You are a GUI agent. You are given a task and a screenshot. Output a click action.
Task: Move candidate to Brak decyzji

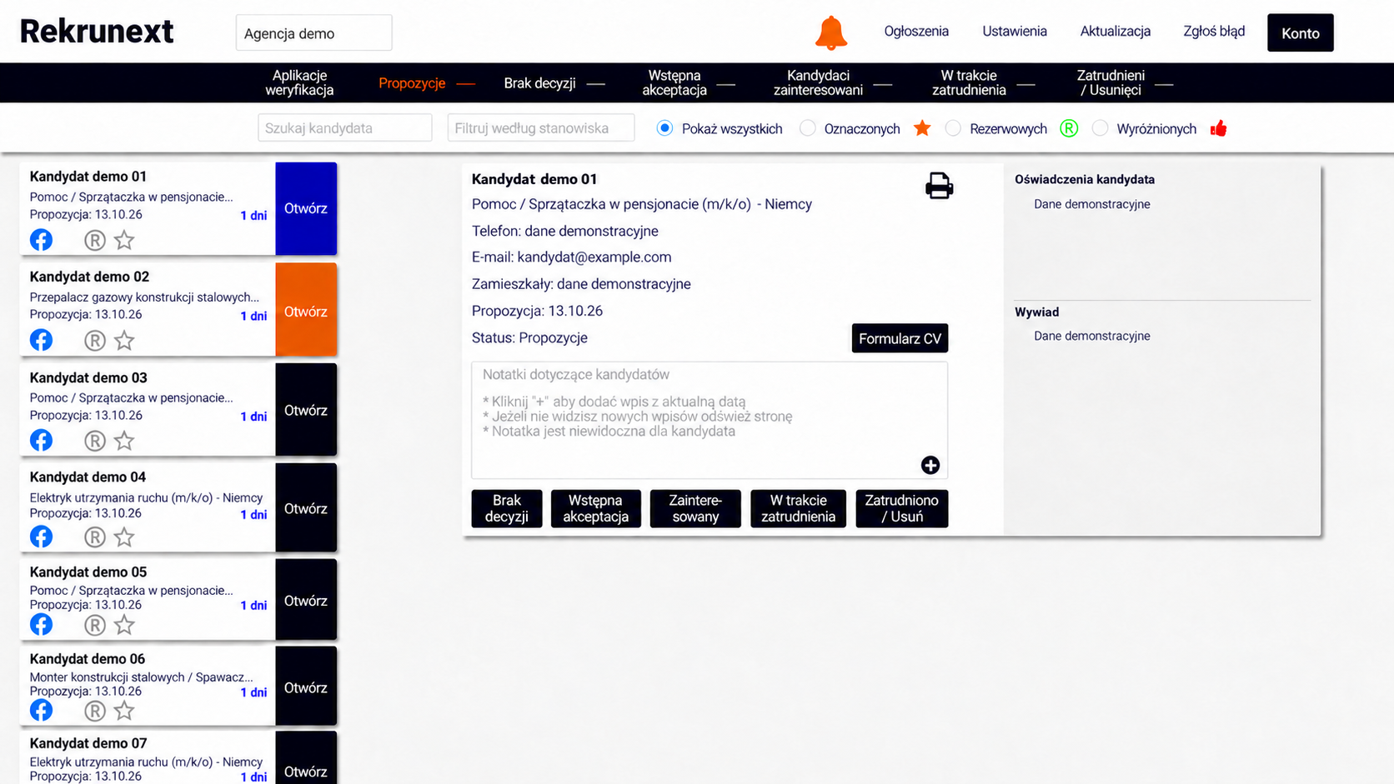(507, 508)
